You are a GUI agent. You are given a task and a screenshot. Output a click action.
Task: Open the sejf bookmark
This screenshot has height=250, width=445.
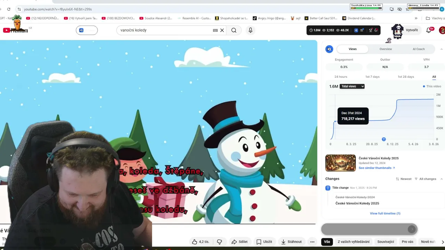tap(296, 18)
